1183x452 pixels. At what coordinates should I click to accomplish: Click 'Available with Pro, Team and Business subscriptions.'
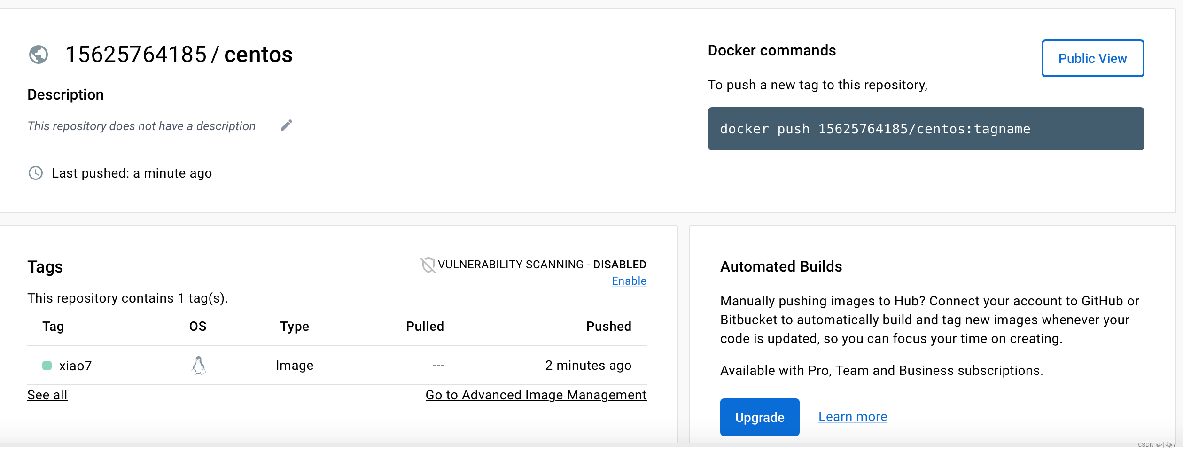(881, 371)
